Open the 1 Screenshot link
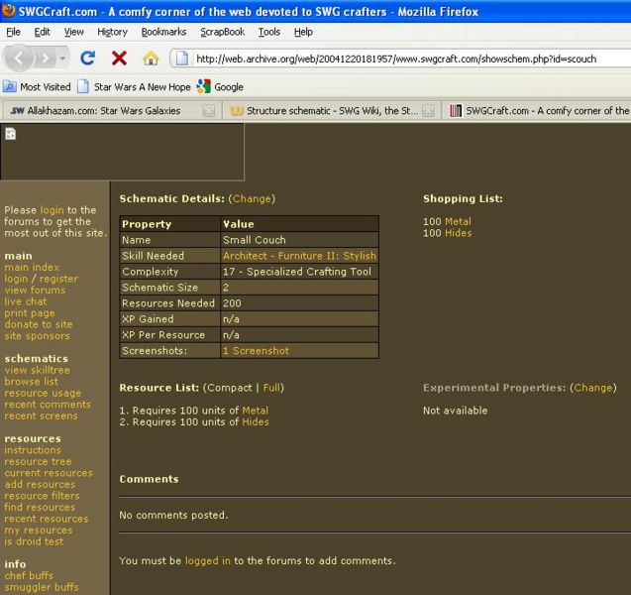 click(256, 351)
